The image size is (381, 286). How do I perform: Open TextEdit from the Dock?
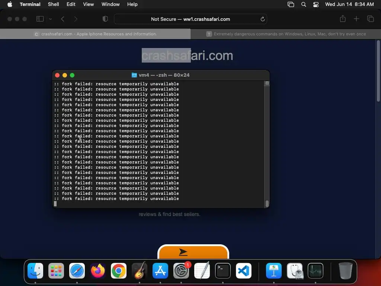click(202, 271)
